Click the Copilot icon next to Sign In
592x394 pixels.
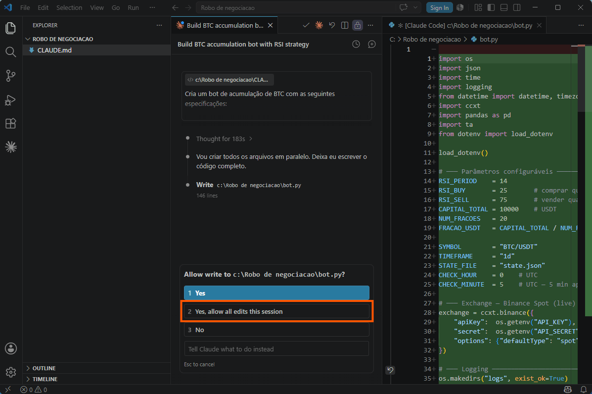tap(460, 7)
